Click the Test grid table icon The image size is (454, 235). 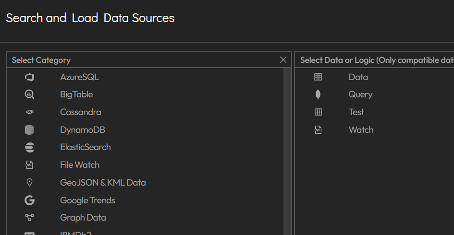pyautogui.click(x=318, y=112)
